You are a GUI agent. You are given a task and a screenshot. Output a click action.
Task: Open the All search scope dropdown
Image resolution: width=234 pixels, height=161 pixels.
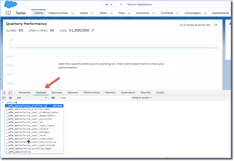pyautogui.click(x=109, y=5)
